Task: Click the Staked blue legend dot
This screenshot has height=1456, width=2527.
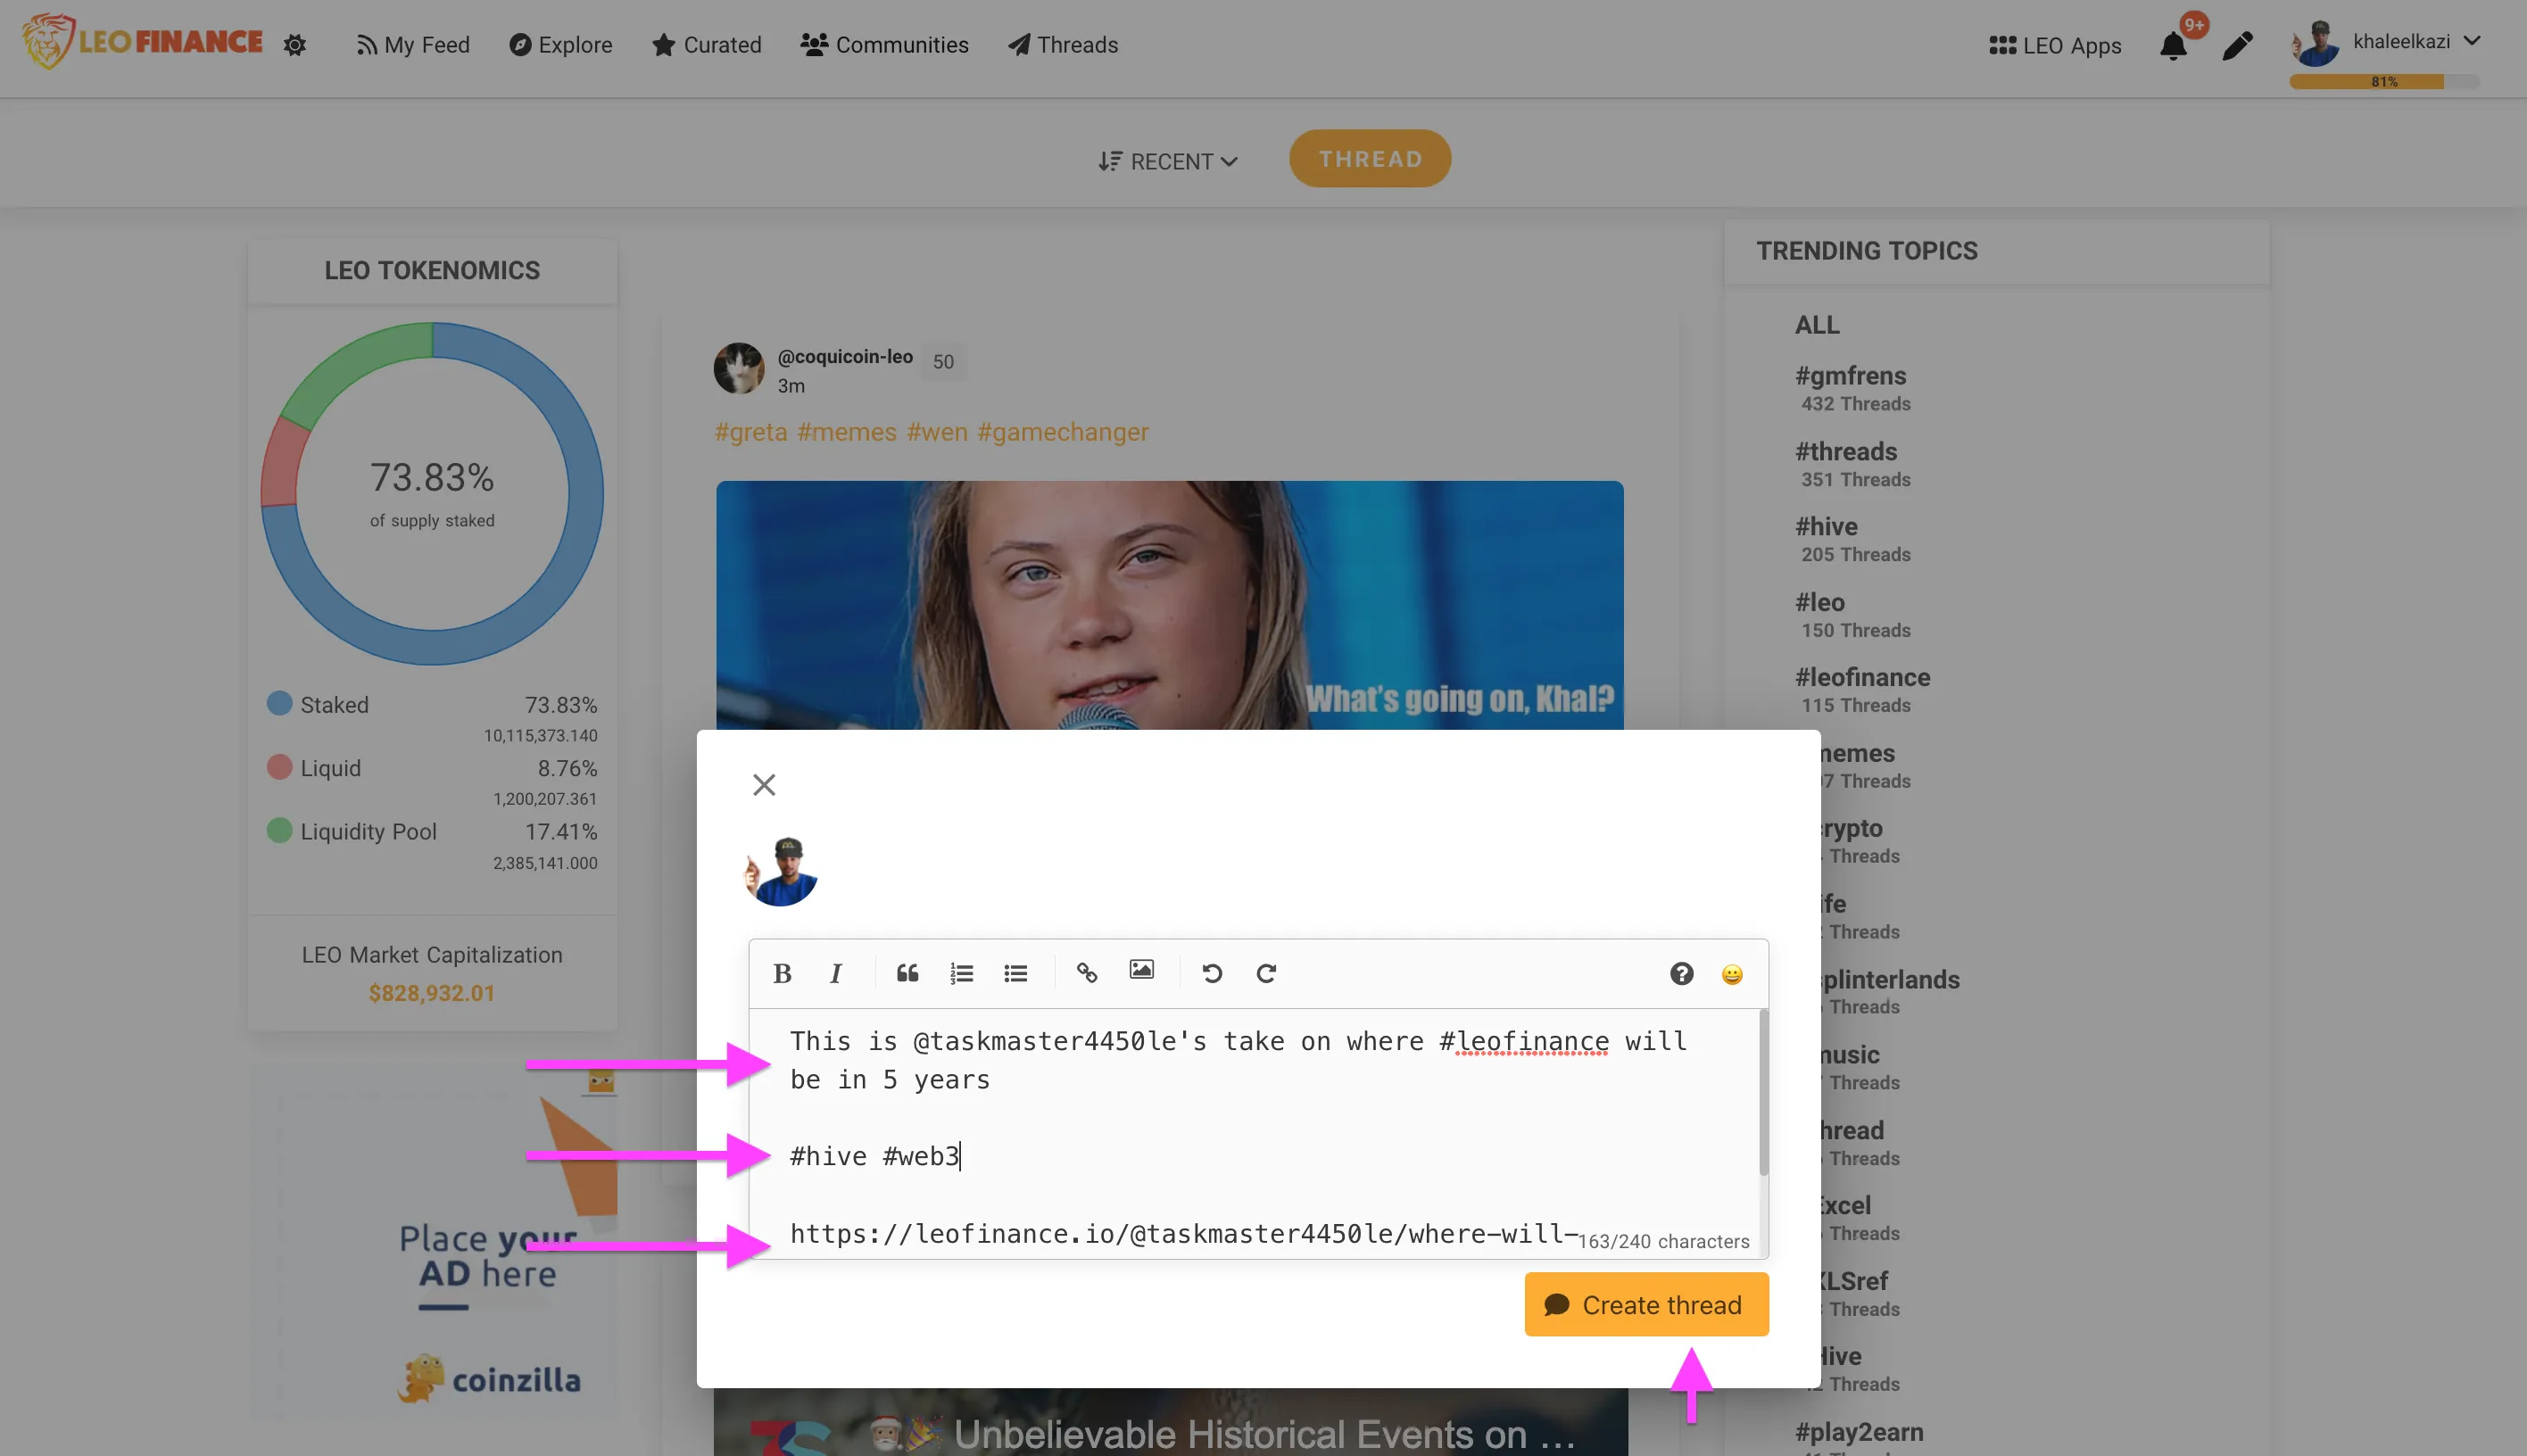Action: click(x=279, y=703)
